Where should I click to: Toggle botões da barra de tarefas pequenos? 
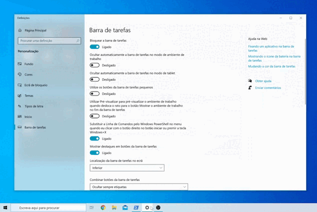pos(94,94)
